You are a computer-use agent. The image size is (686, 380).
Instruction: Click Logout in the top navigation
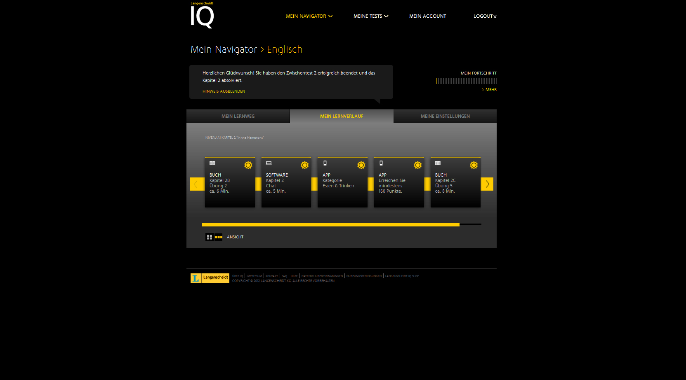[485, 16]
